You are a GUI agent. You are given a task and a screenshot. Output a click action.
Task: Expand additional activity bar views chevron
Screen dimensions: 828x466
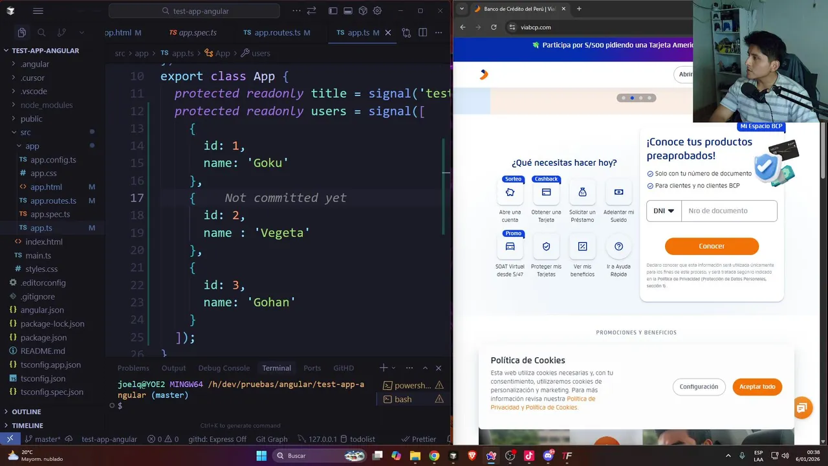[82, 32]
